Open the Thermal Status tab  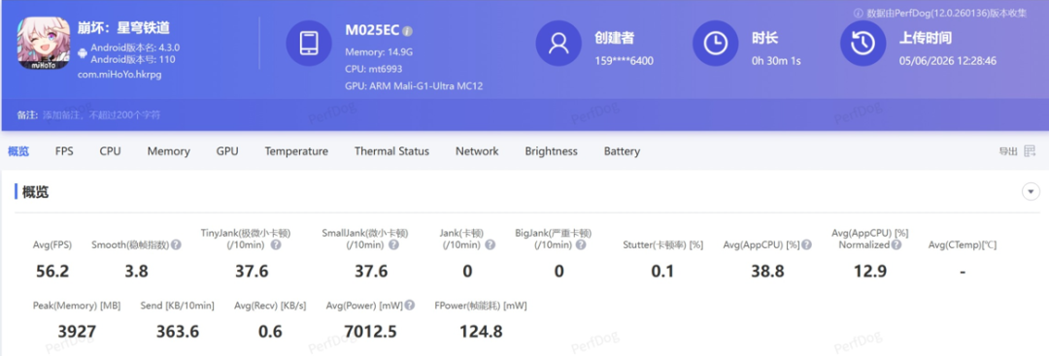coord(392,151)
